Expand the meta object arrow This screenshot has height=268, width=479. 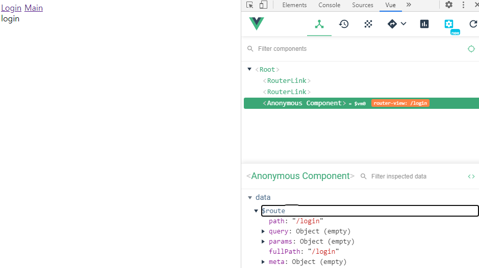coord(263,262)
